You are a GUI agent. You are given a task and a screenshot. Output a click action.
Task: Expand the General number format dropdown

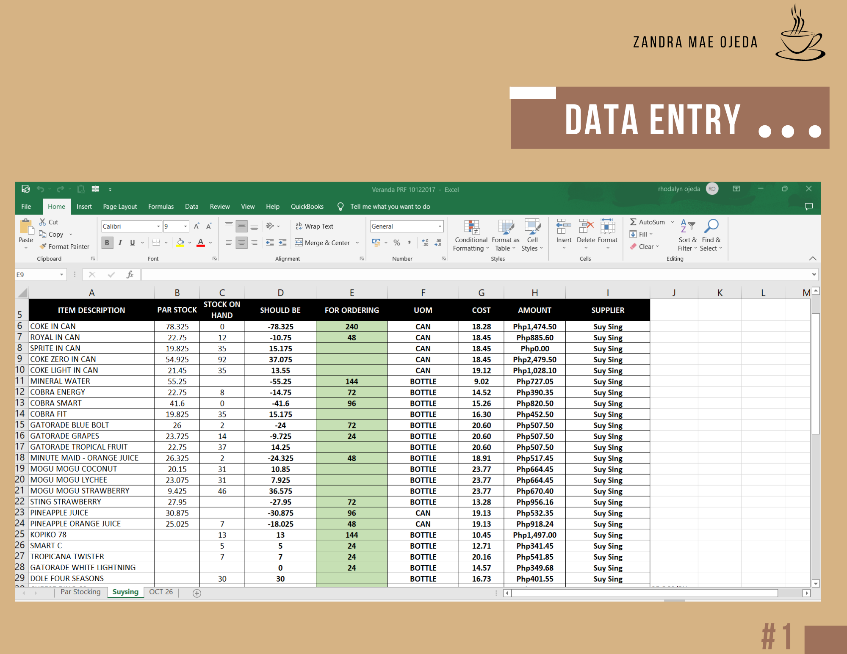tap(440, 226)
